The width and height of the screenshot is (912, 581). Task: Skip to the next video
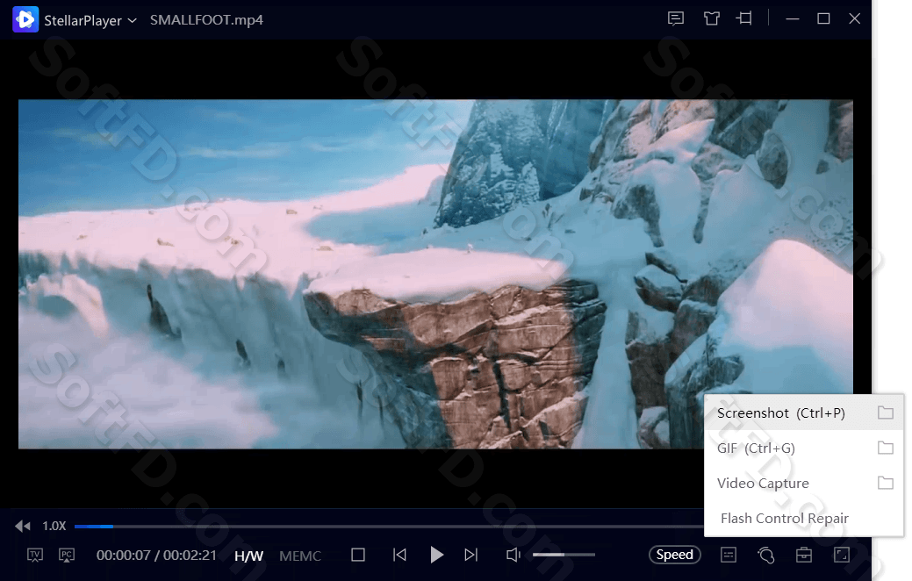point(471,555)
